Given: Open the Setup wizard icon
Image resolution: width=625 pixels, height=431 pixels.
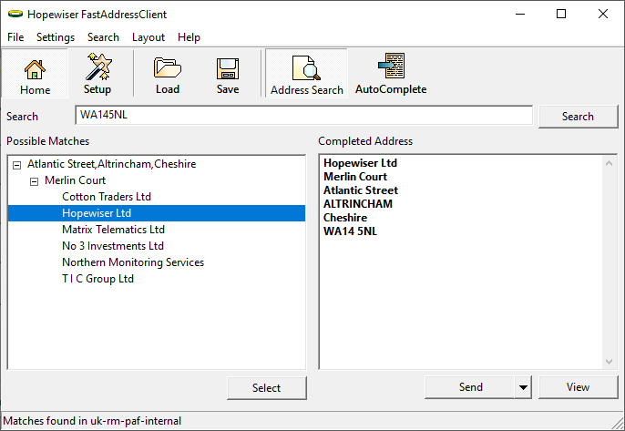Looking at the screenshot, I should pyautogui.click(x=97, y=74).
